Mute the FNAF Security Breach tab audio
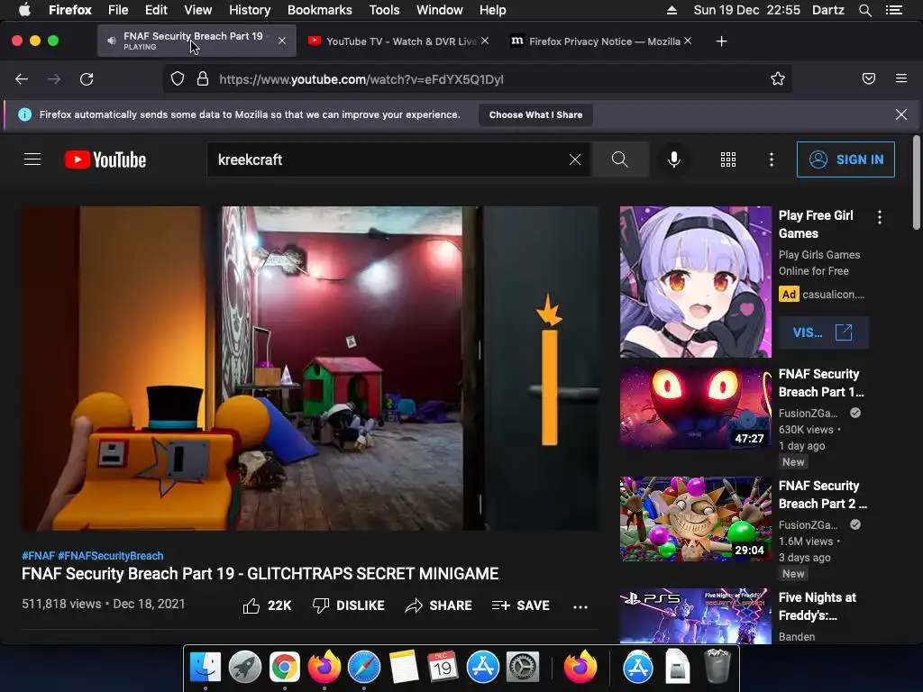 click(x=111, y=41)
